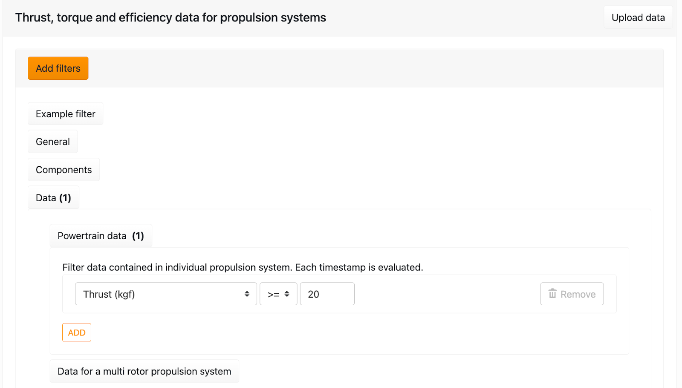Select the threshold value input showing 20
The width and height of the screenshot is (682, 388).
[x=327, y=294]
